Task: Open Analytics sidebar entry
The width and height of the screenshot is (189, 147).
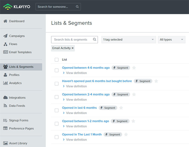Action: 15,83
